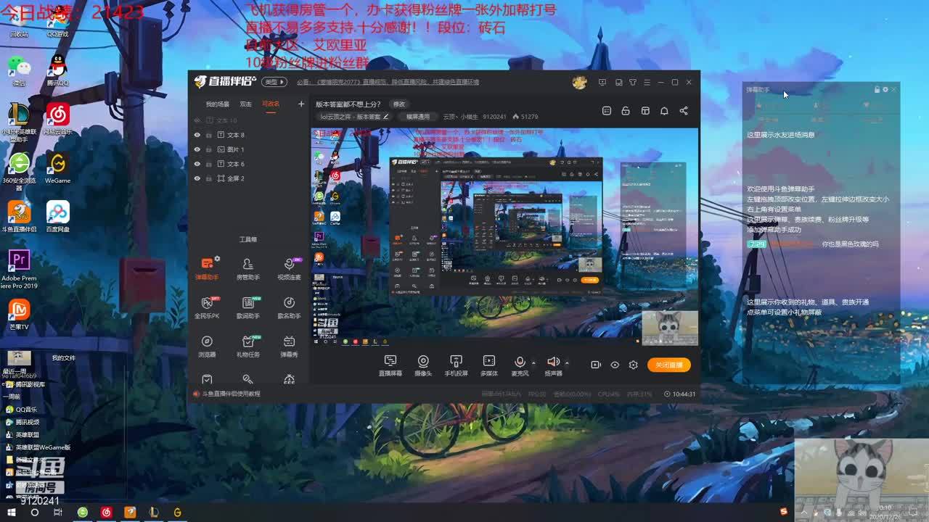This screenshot has height=522, width=929.
Task: Switch to the 我的场景 tab
Action: [217, 104]
